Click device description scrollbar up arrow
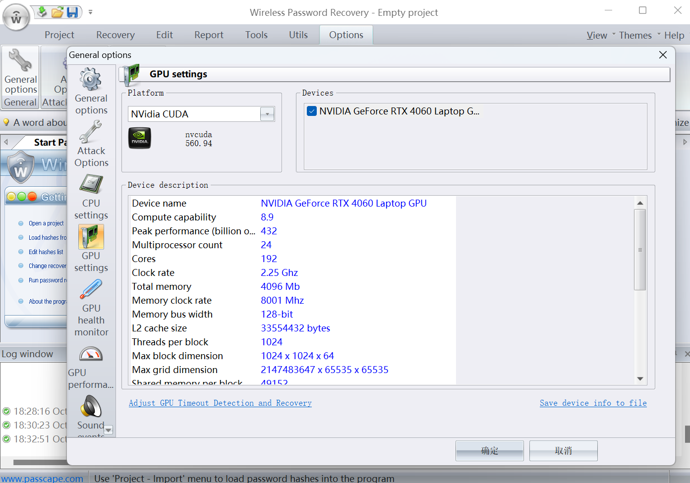Screen dimensions: 690x483 [640, 203]
